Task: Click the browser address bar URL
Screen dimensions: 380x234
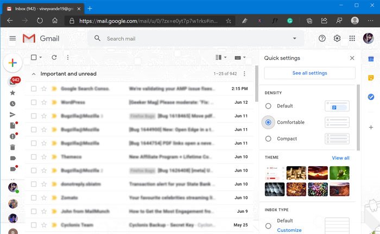Action: pos(148,21)
